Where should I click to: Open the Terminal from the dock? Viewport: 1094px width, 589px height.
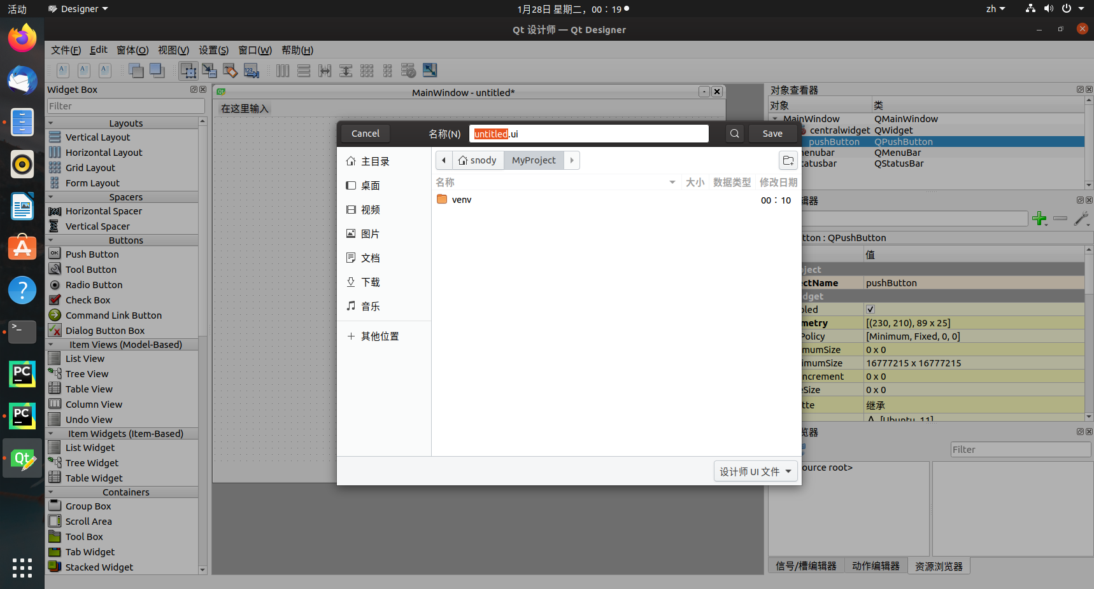(22, 332)
